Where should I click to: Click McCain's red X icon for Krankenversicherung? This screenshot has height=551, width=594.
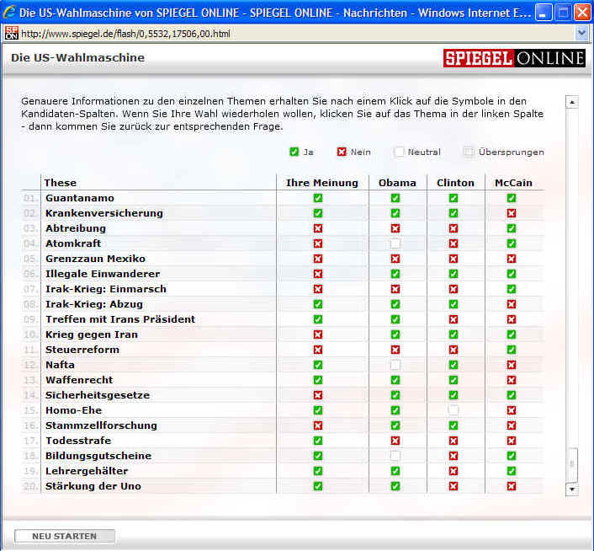pyautogui.click(x=512, y=213)
